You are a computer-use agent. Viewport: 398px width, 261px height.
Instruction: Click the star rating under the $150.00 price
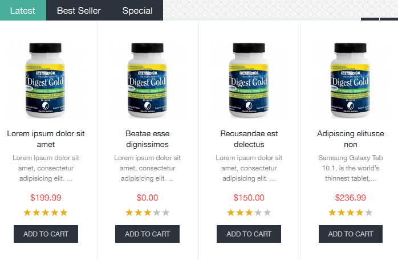point(249,213)
